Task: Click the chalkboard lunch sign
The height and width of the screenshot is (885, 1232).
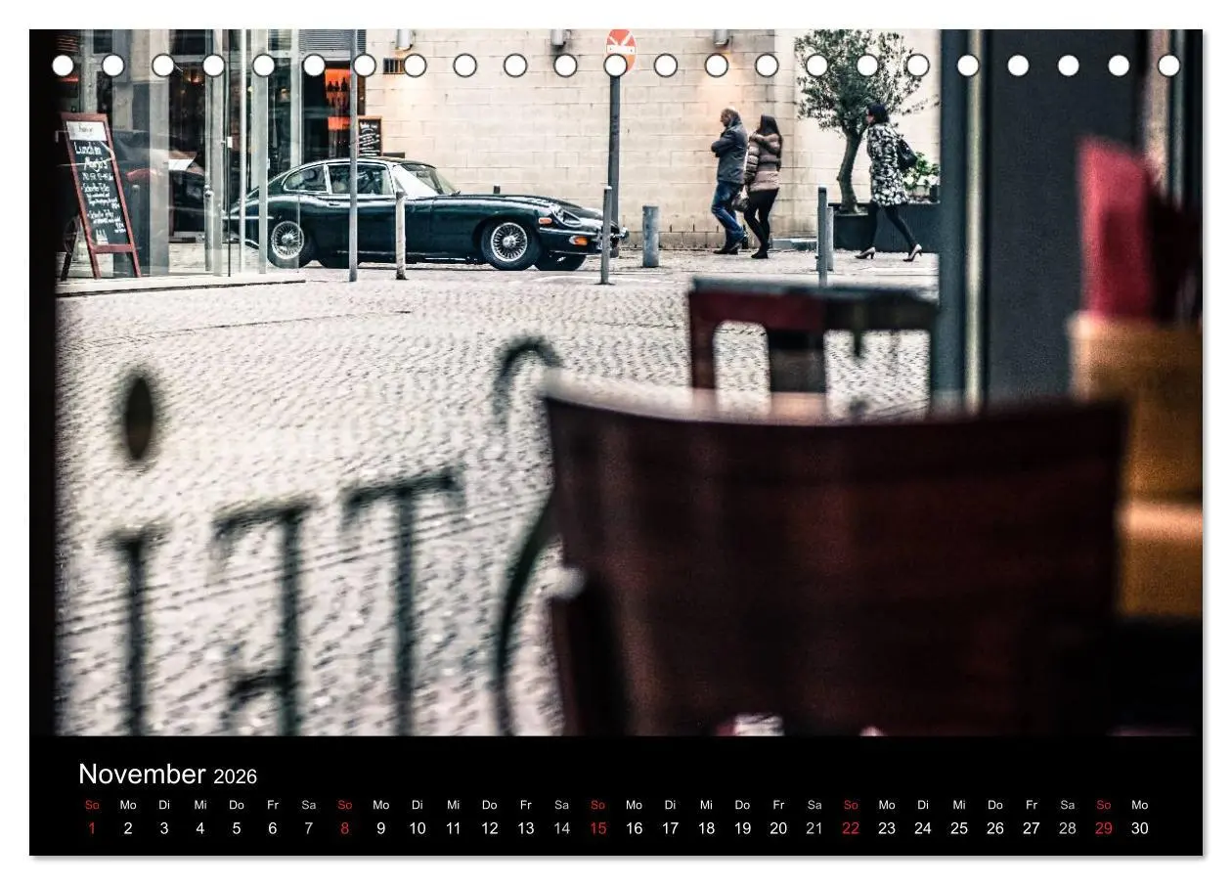Action: tap(99, 195)
